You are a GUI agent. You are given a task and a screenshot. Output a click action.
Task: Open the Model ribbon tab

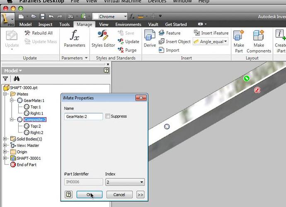point(25,24)
